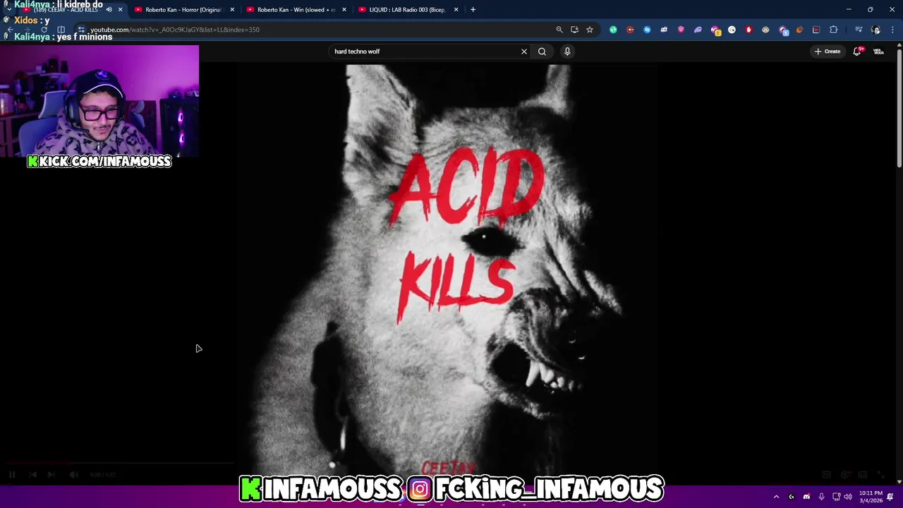
Task: Open the purple ghost extension icon
Action: [698, 30]
